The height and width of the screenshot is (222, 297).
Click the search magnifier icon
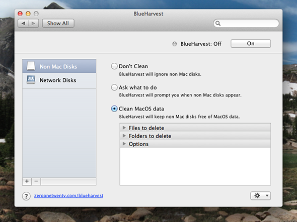(218, 23)
